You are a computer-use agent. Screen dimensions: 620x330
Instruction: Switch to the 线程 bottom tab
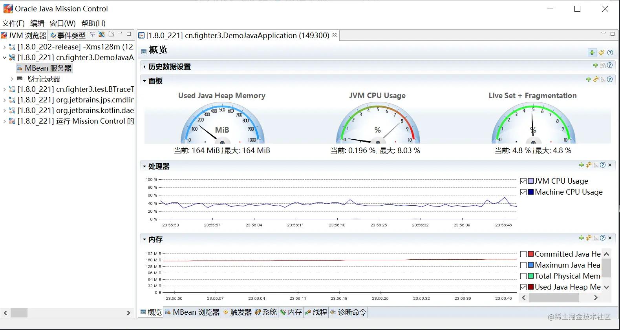[x=316, y=312]
